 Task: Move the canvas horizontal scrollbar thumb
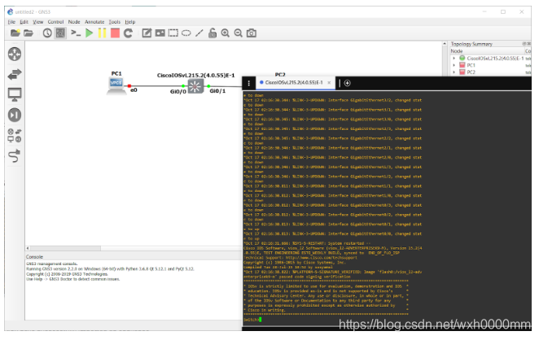point(66,248)
